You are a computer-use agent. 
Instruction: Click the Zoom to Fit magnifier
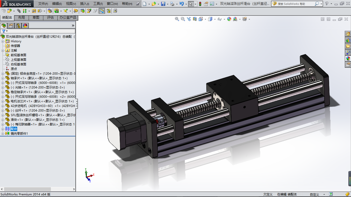coord(177,19)
